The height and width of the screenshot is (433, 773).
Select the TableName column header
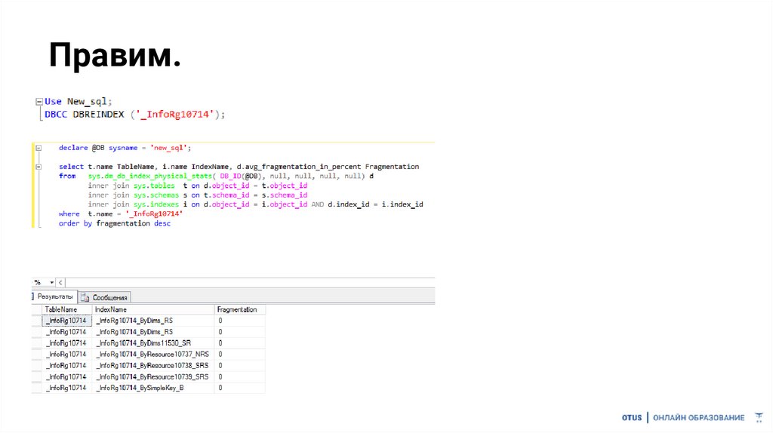point(67,310)
